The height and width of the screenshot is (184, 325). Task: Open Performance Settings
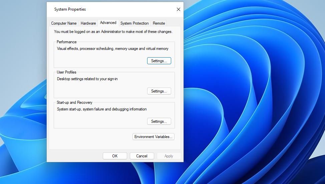159,61
